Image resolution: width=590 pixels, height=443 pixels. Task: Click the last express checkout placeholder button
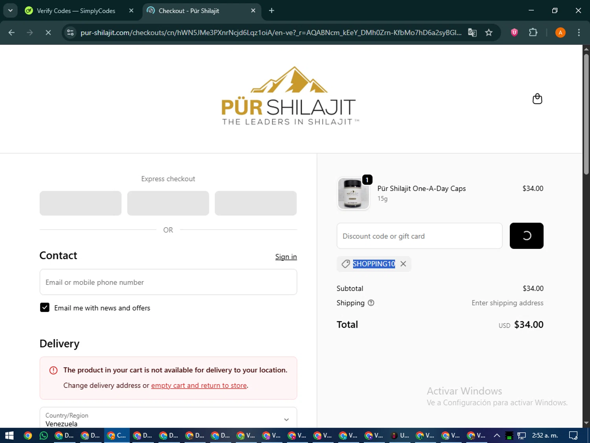coord(256,203)
